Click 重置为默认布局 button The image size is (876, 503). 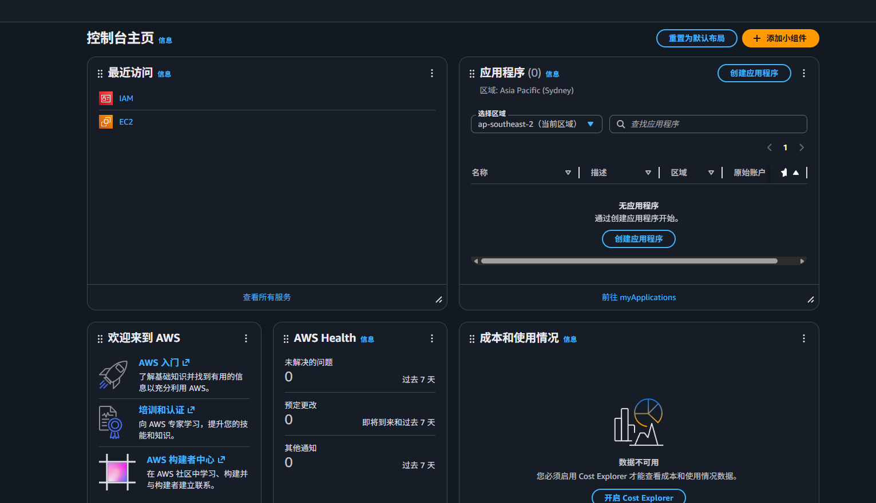pos(697,38)
